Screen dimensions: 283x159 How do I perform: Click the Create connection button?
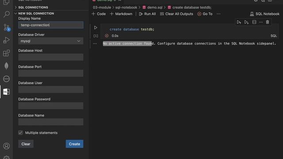[x=75, y=144]
